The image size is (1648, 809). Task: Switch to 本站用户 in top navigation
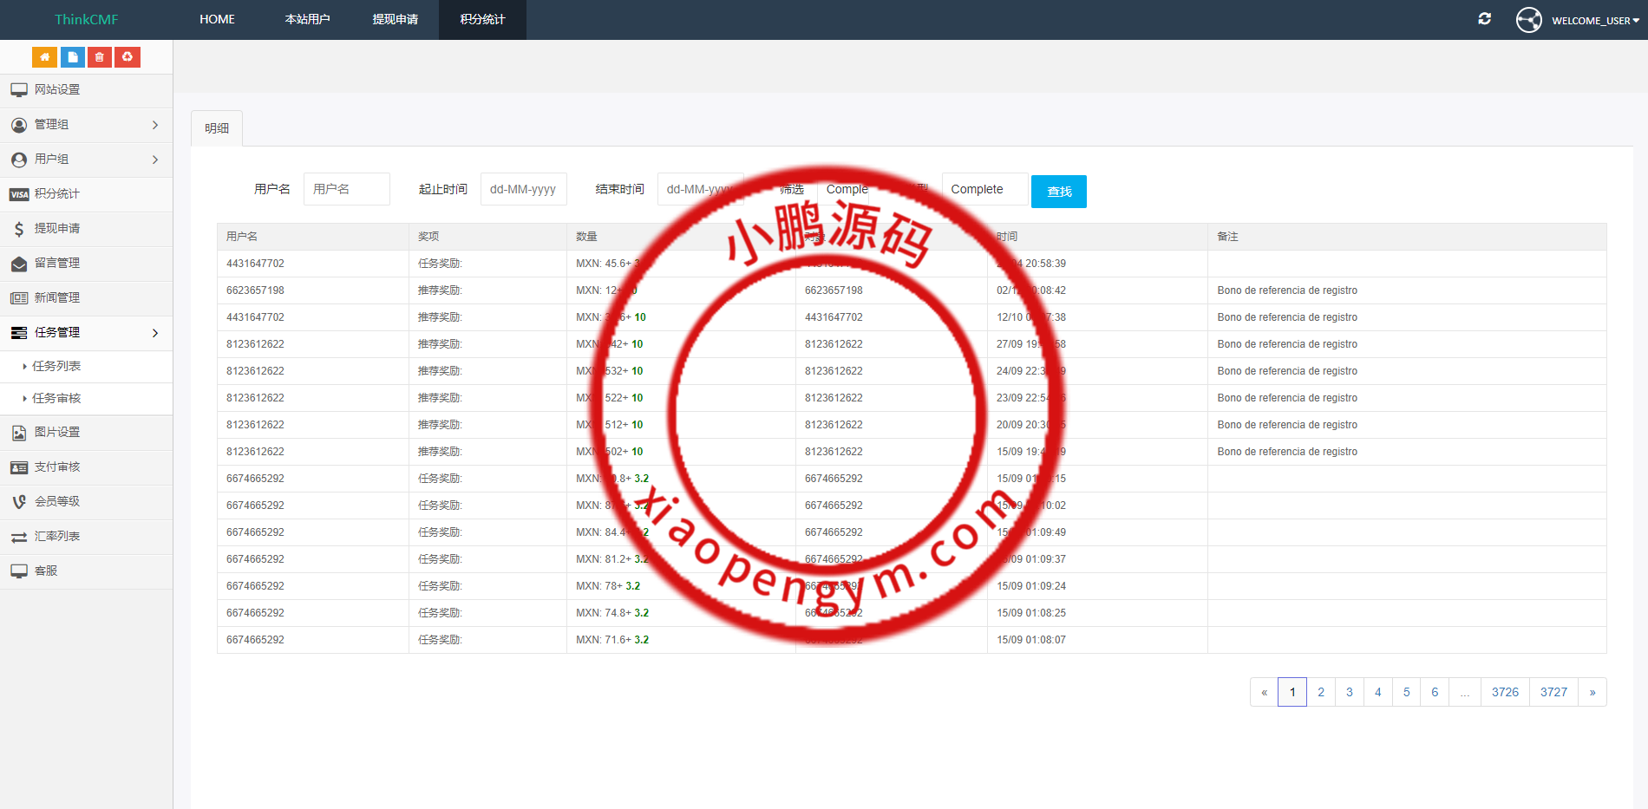(307, 19)
